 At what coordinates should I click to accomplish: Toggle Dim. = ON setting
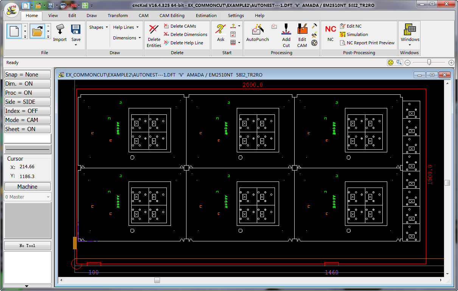(27, 84)
